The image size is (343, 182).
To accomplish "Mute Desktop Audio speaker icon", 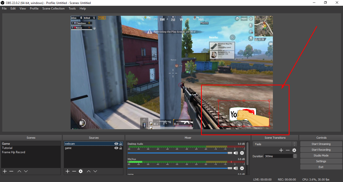I will tap(236, 153).
